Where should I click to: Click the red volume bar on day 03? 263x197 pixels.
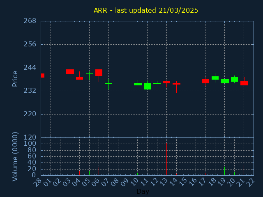70,173
